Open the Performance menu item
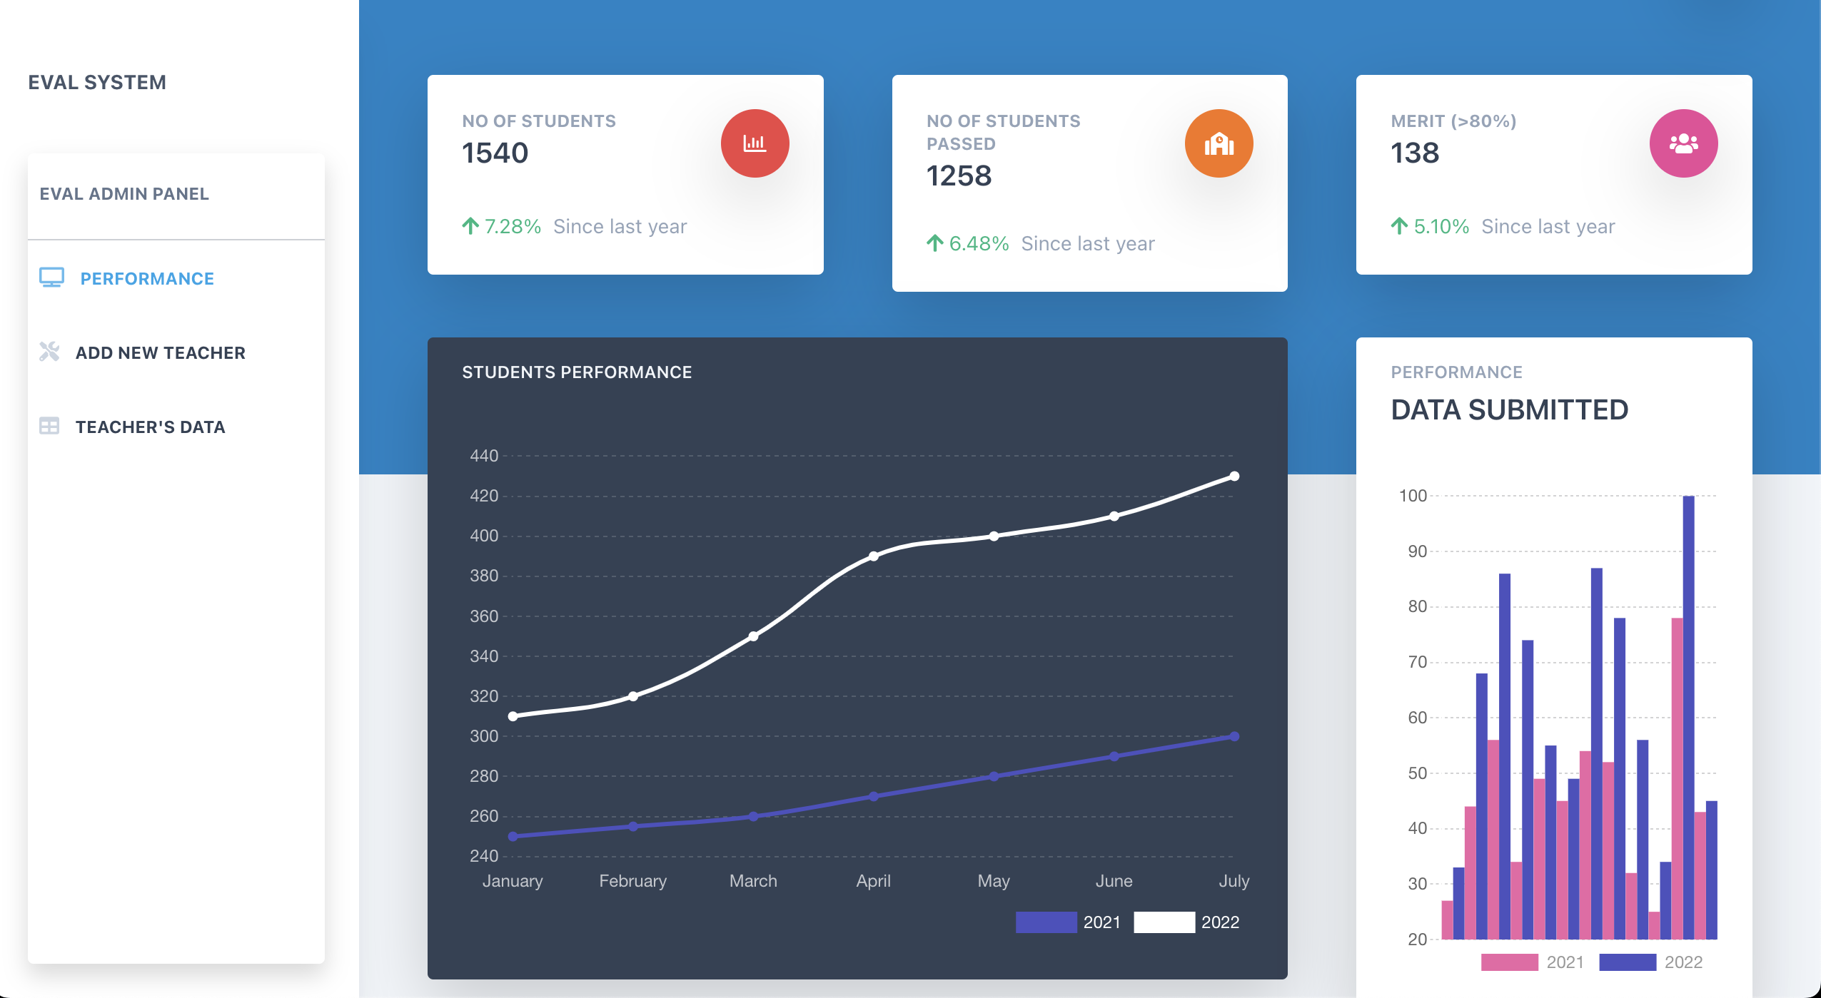The image size is (1821, 998). (x=147, y=279)
